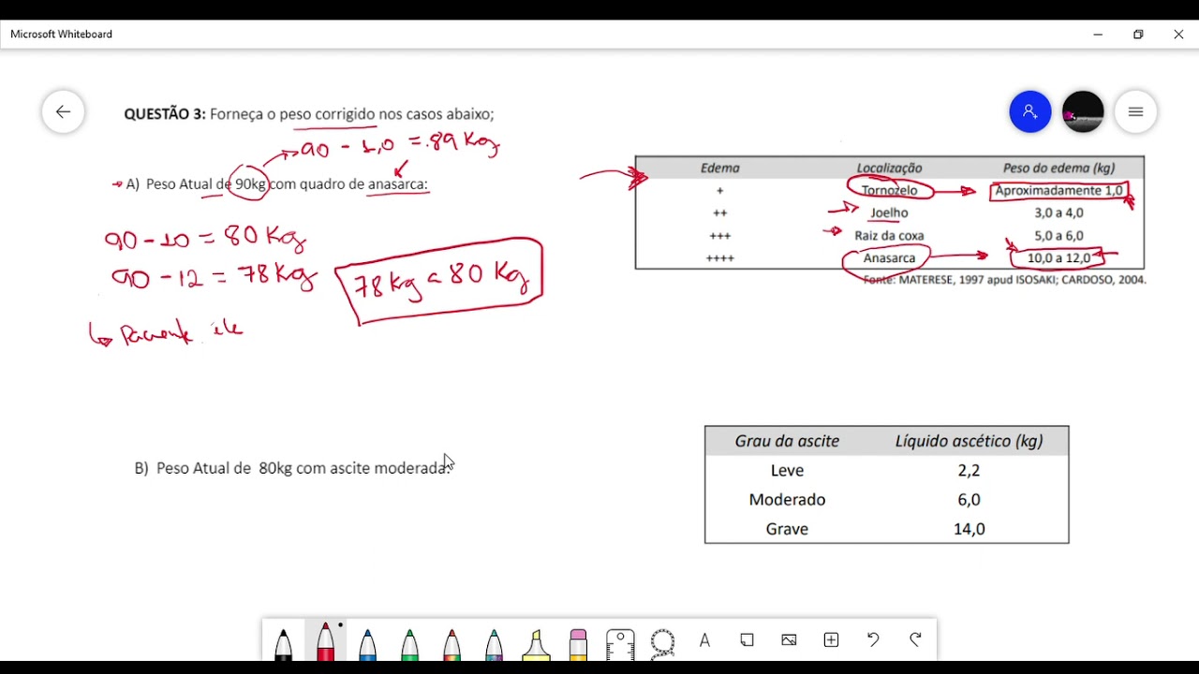
Task: Click the 'Peso do edema (kg)' column header
Action: coord(1058,168)
